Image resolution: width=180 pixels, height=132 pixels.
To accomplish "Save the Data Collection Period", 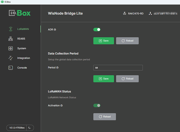I will pyautogui.click(x=103, y=79).
